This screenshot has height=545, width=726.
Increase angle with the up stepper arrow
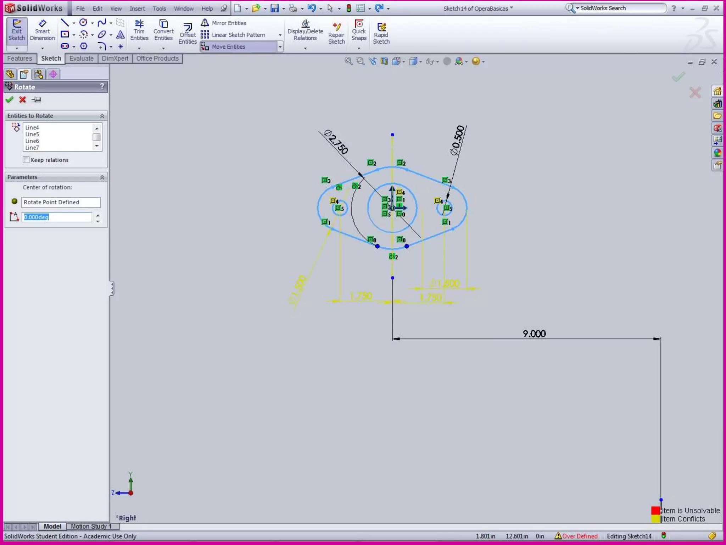(x=98, y=215)
